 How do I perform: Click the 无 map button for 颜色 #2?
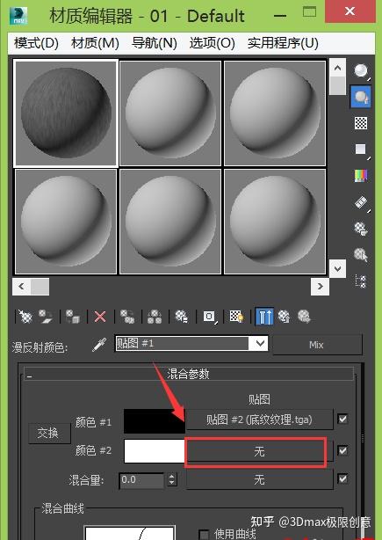[259, 451]
